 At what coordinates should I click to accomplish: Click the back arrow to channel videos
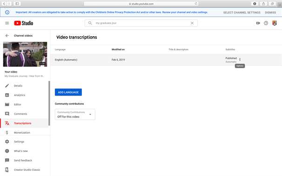(x=7, y=35)
